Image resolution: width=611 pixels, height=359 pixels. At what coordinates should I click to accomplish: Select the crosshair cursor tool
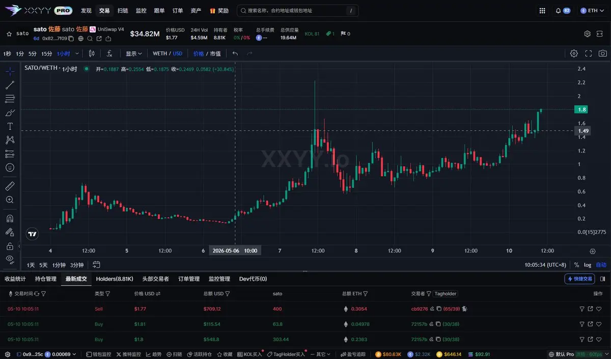(x=10, y=71)
